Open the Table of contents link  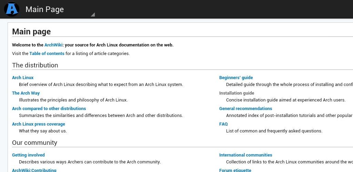click(x=47, y=54)
